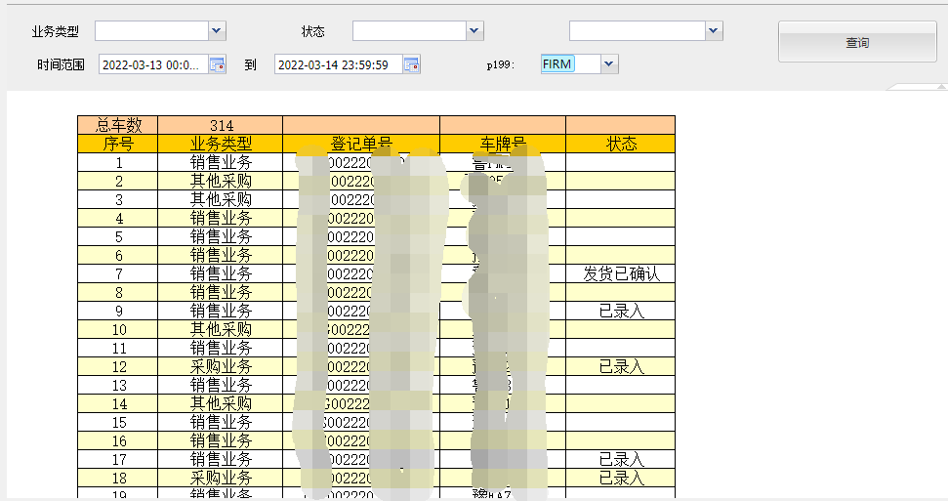Select row 12 status 已录入
948x501 pixels.
click(x=621, y=366)
